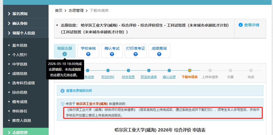273x135 pixels.
Task: Click the lightbulb icon beside 申请表说明
Action: point(63,104)
